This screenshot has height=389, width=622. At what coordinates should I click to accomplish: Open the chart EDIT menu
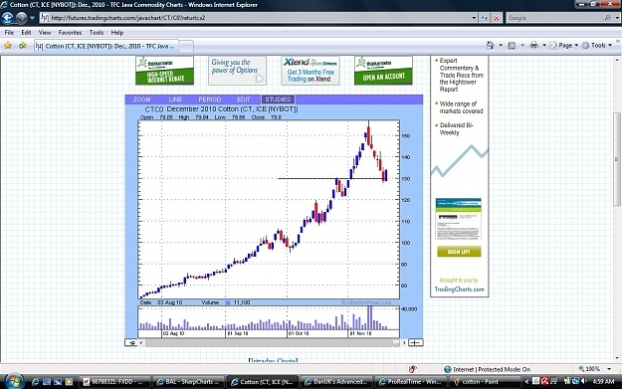pyautogui.click(x=243, y=99)
